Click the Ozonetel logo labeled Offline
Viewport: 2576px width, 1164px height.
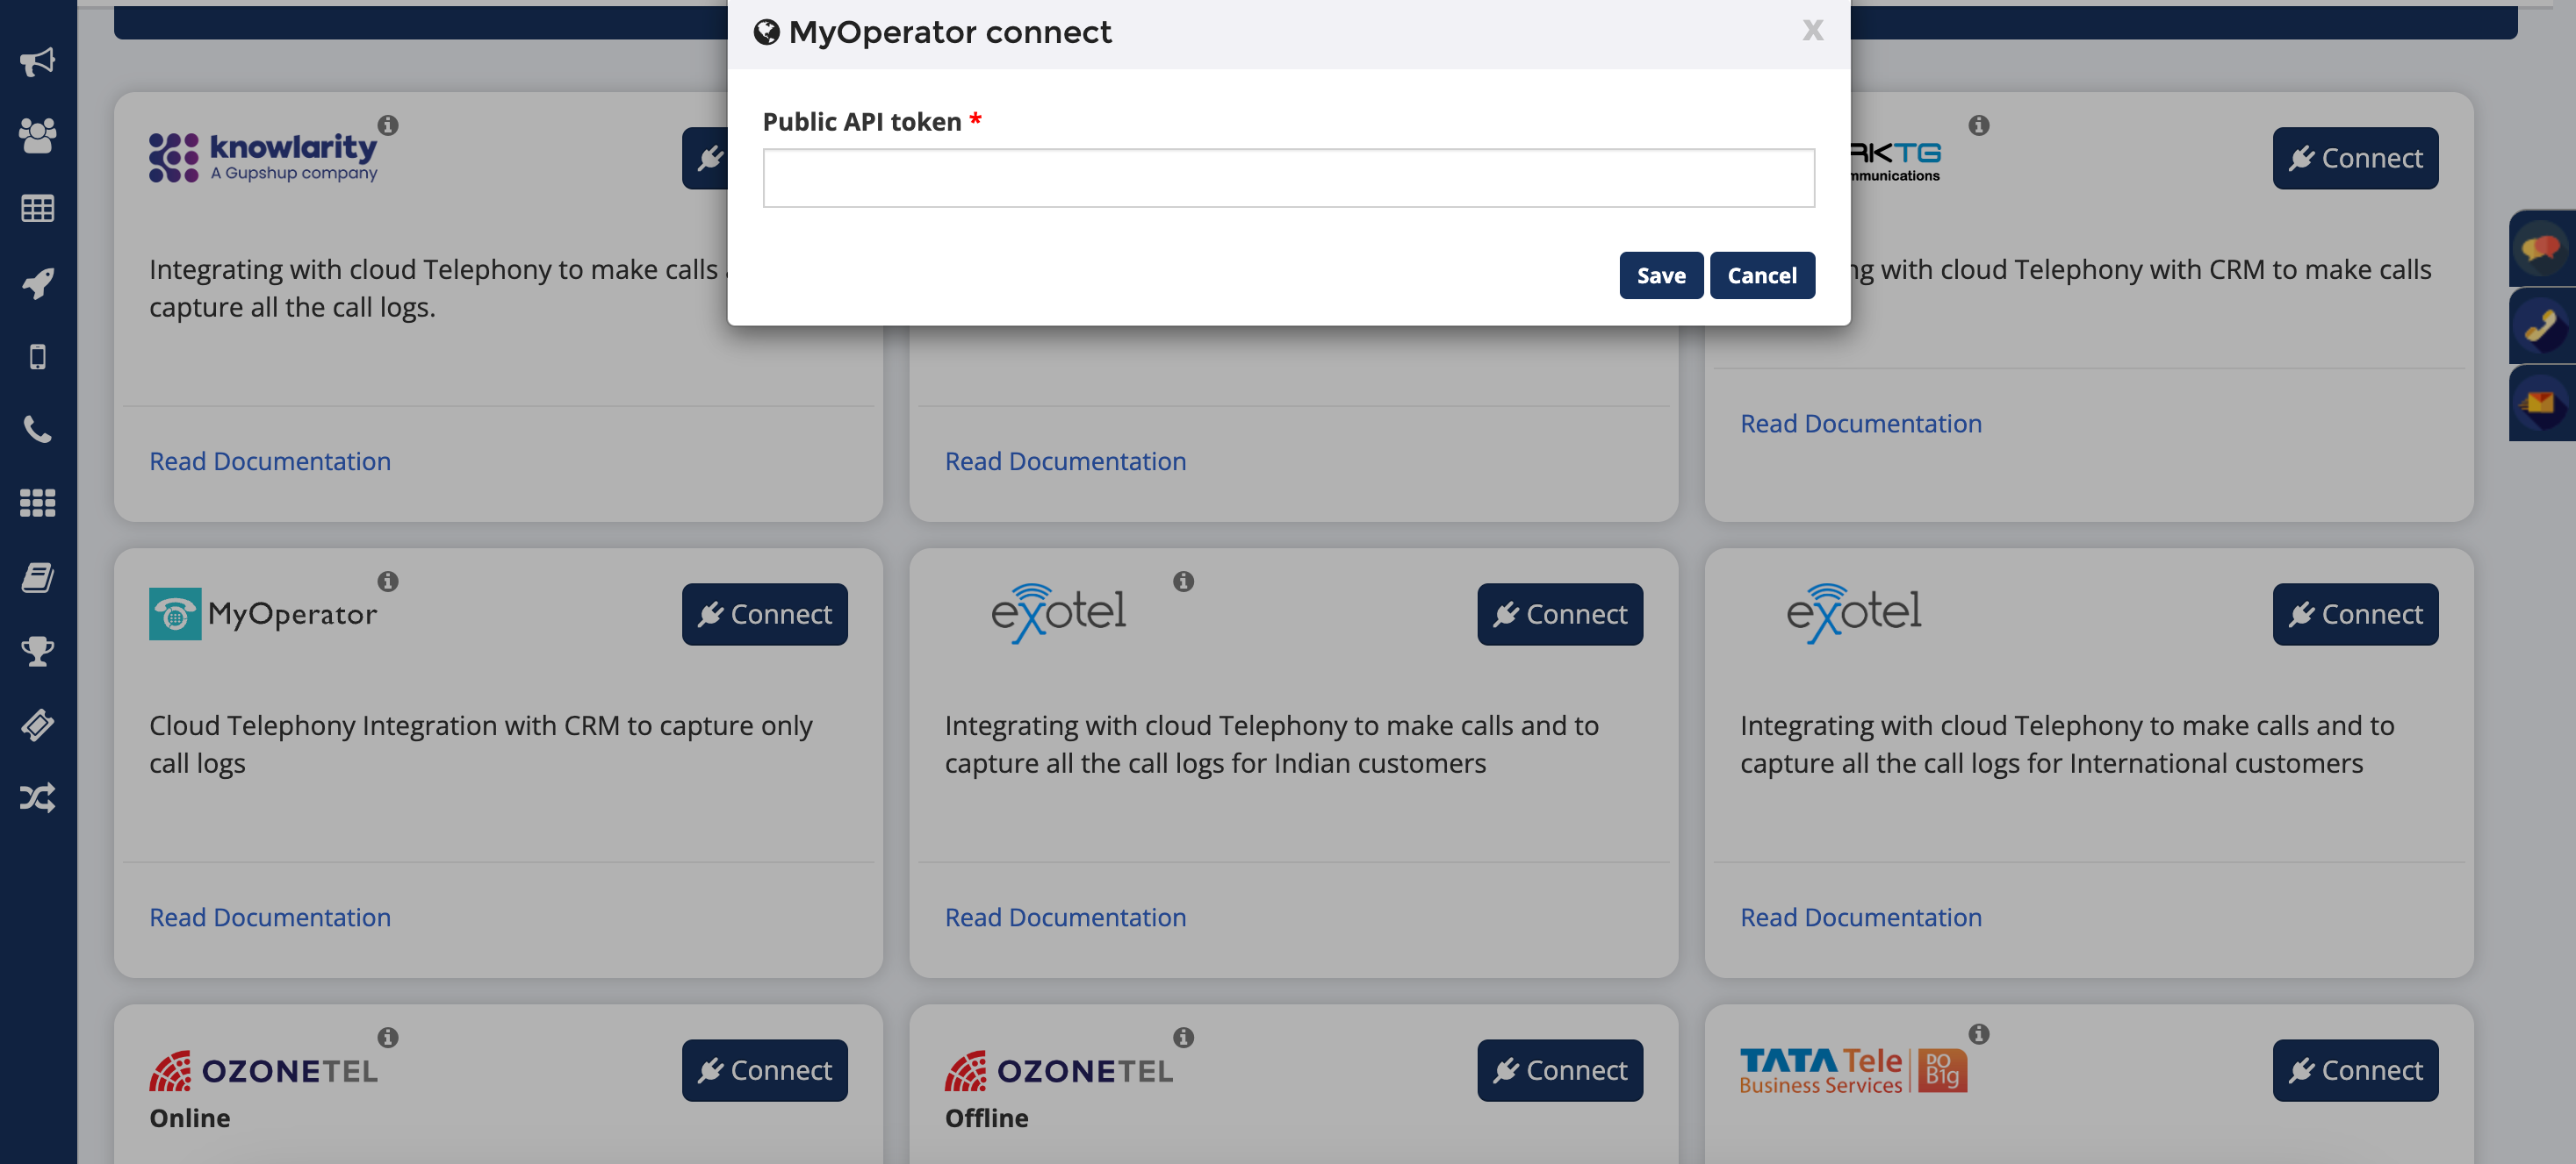click(x=1058, y=1070)
